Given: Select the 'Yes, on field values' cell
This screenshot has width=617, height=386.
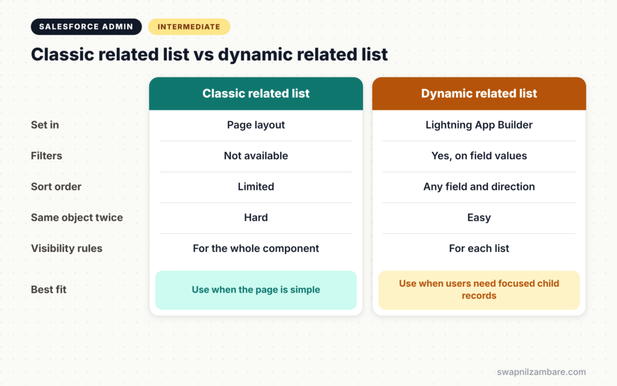Looking at the screenshot, I should [479, 156].
